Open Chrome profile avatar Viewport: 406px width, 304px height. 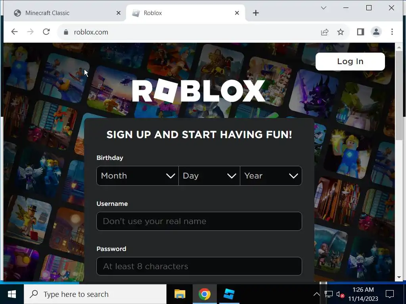pos(376,32)
